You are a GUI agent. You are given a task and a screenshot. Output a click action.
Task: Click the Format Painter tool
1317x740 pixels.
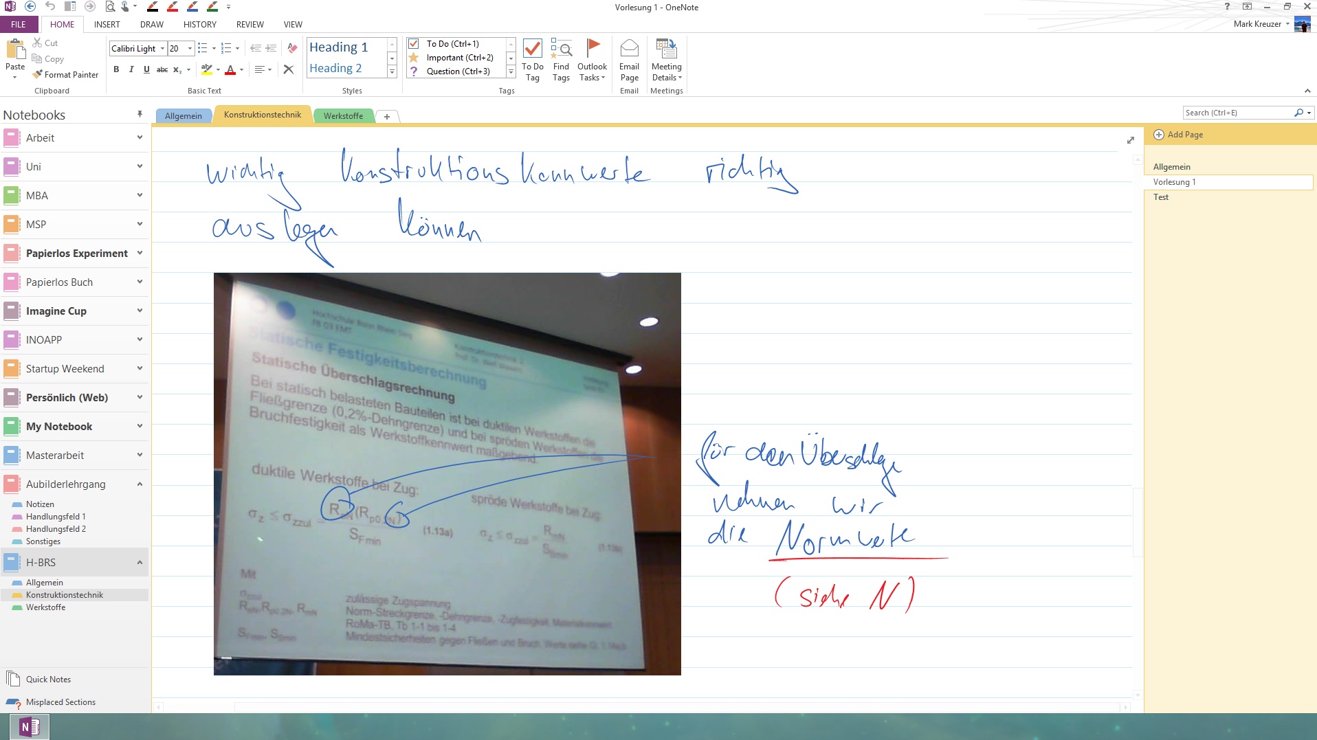[65, 75]
